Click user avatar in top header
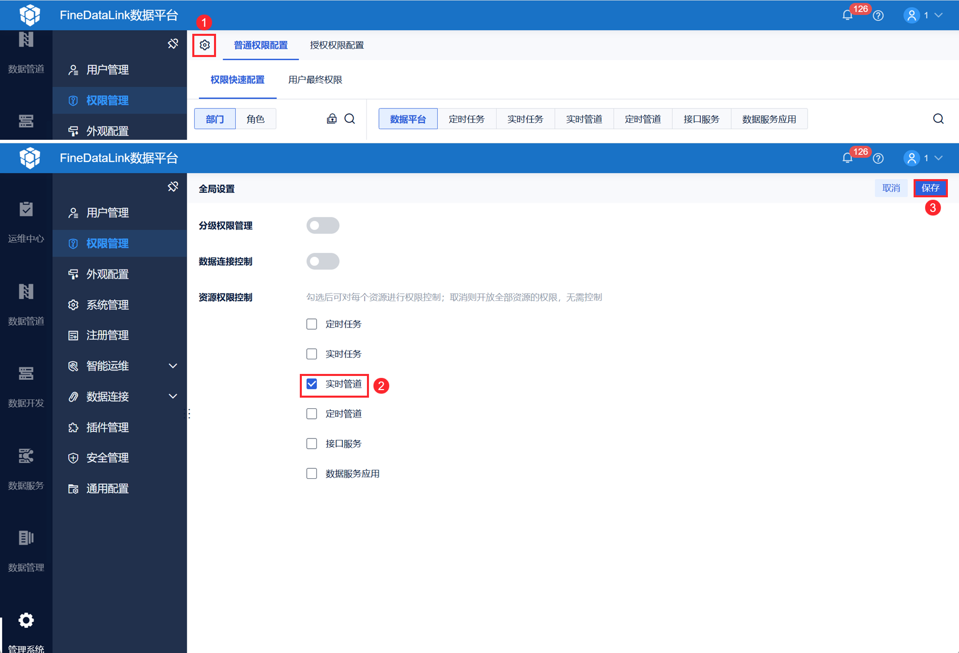This screenshot has width=959, height=653. click(912, 16)
